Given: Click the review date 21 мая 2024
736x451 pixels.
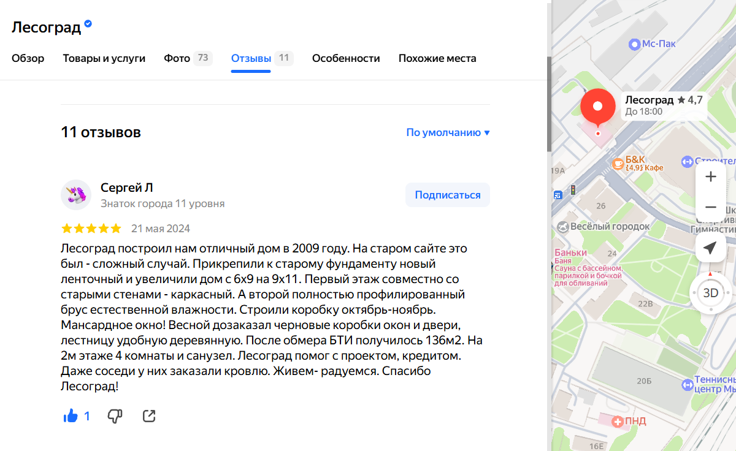Looking at the screenshot, I should (x=161, y=229).
